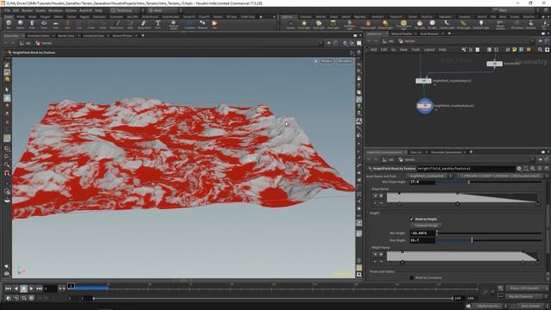This screenshot has height=310, width=551.
Task: Select the Point Light shelf tool
Action: [304, 24]
